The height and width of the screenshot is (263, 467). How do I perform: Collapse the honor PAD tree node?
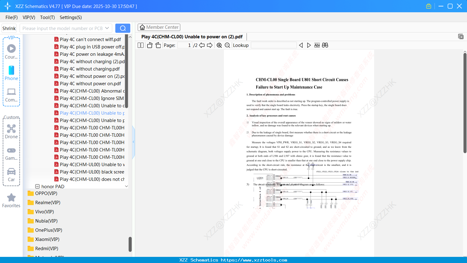[x=37, y=186]
